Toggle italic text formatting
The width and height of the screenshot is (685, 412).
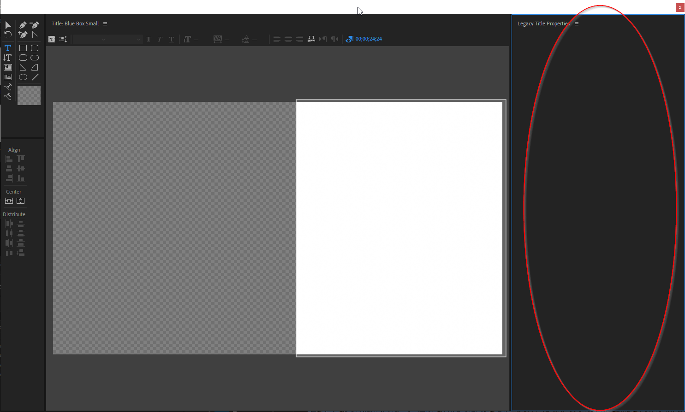pos(160,39)
